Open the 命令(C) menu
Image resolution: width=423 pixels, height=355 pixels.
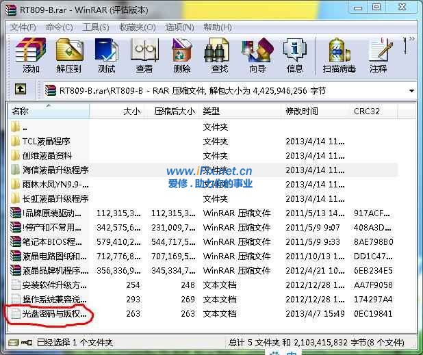pos(60,27)
